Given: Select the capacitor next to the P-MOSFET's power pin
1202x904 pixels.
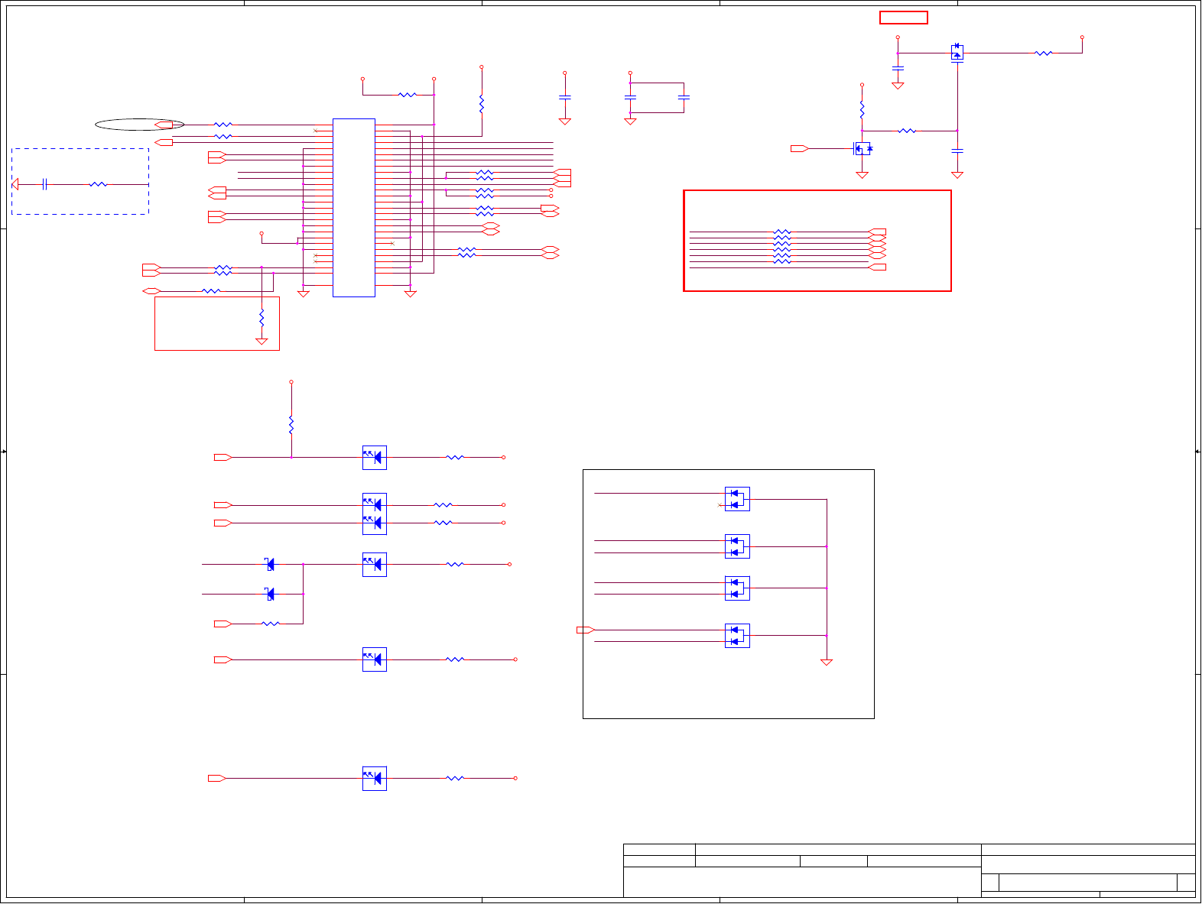Looking at the screenshot, I should click(898, 68).
